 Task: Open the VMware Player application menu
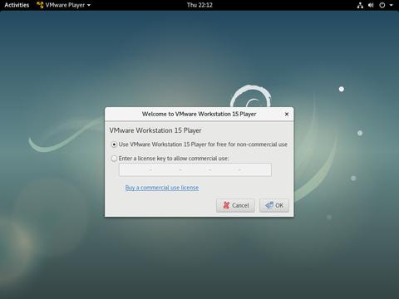pyautogui.click(x=64, y=5)
